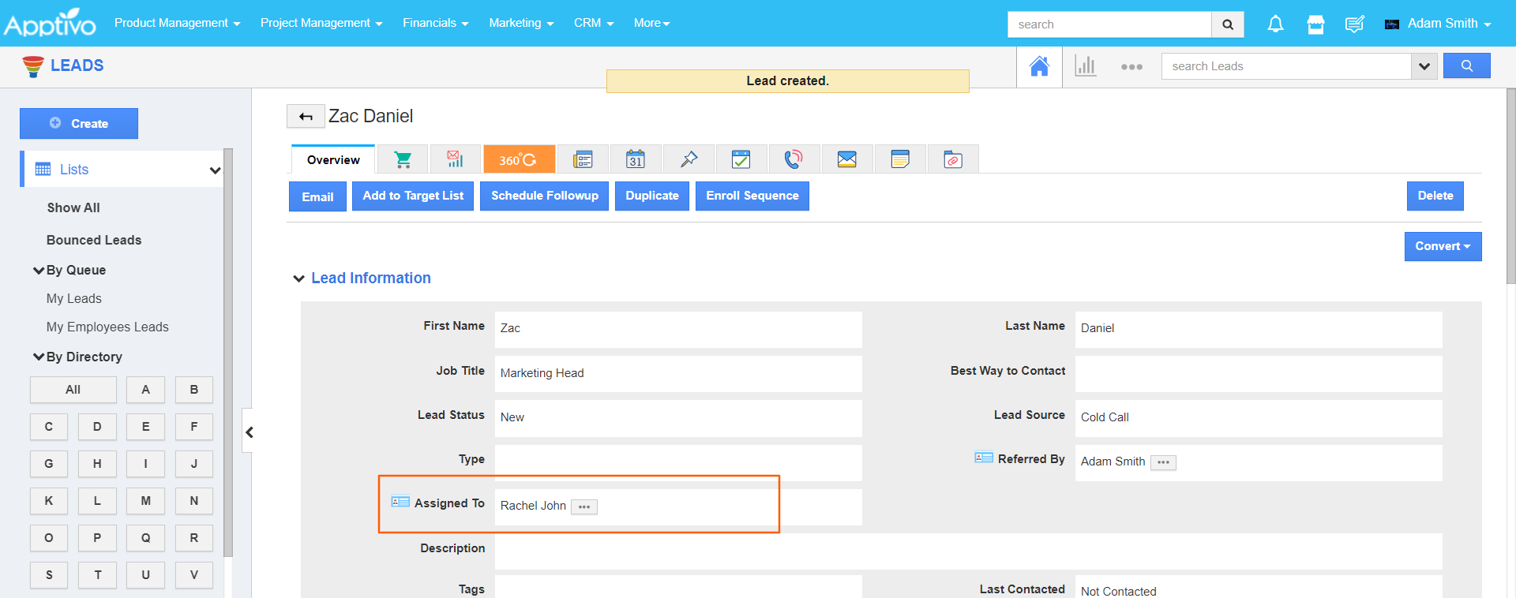Click the page vertical scrollbar
This screenshot has width=1516, height=598.
tap(1511, 185)
